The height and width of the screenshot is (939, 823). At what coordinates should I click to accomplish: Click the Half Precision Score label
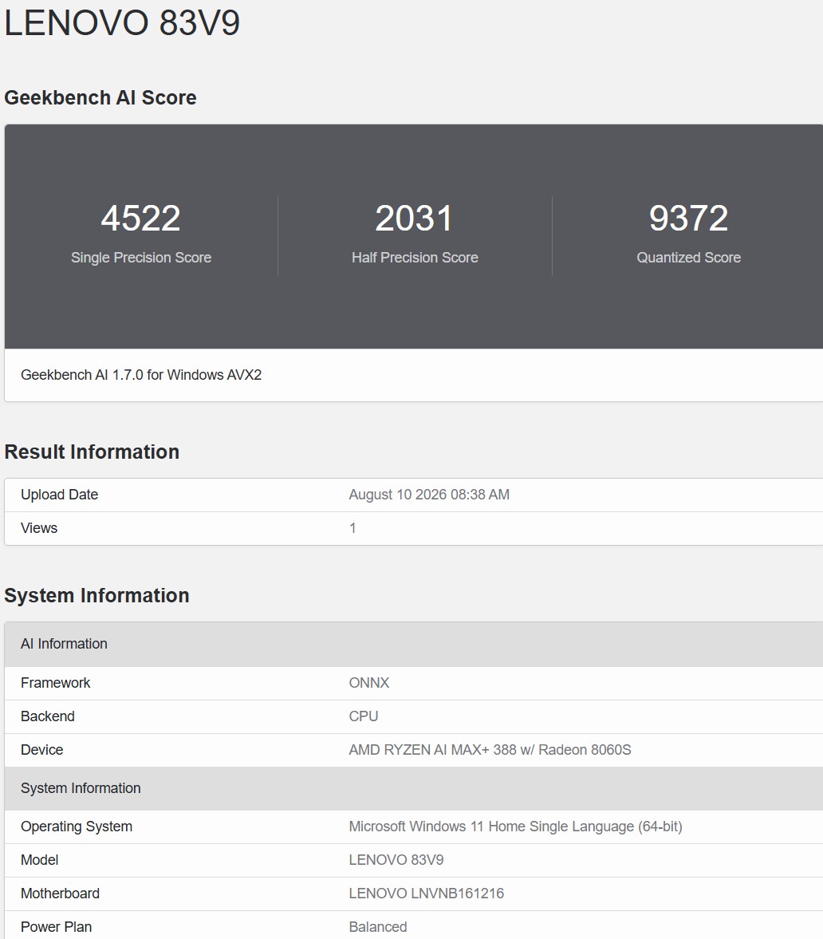[x=415, y=258]
